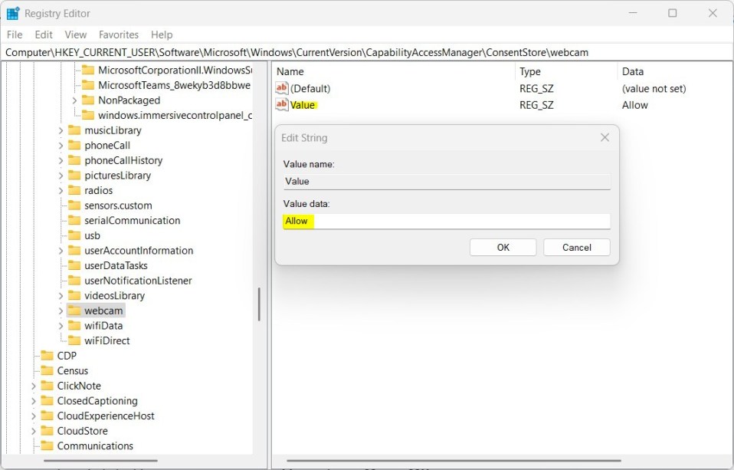Click the string icon of the (Default) value
This screenshot has height=470, width=734.
point(282,88)
